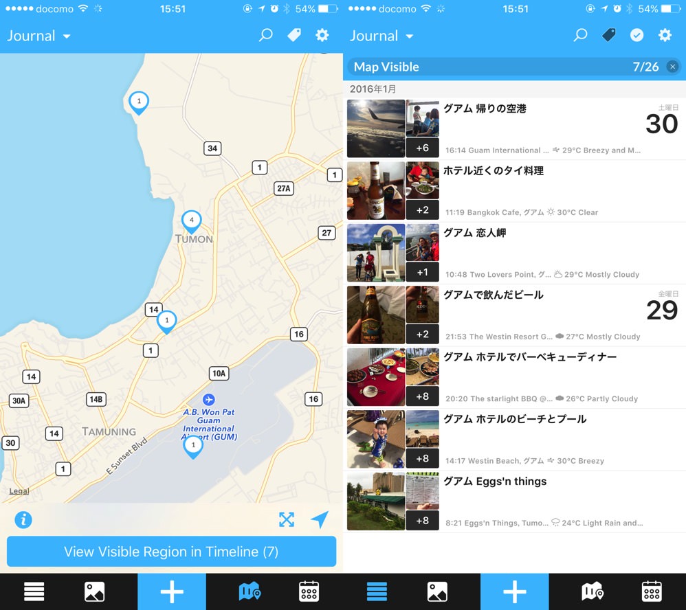Switch to calendar tab on right screen
686x610 pixels.
point(651,591)
